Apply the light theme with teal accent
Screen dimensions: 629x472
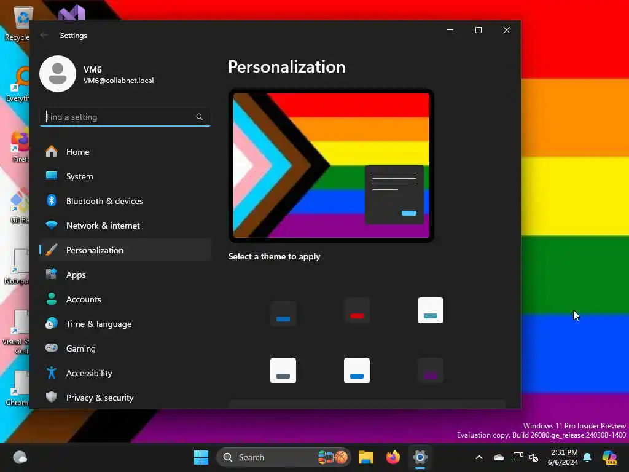[431, 310]
